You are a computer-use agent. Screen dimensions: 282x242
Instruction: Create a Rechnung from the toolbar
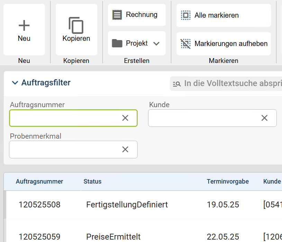click(137, 15)
